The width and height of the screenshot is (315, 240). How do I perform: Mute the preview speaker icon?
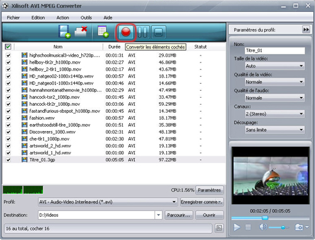tap(263, 227)
